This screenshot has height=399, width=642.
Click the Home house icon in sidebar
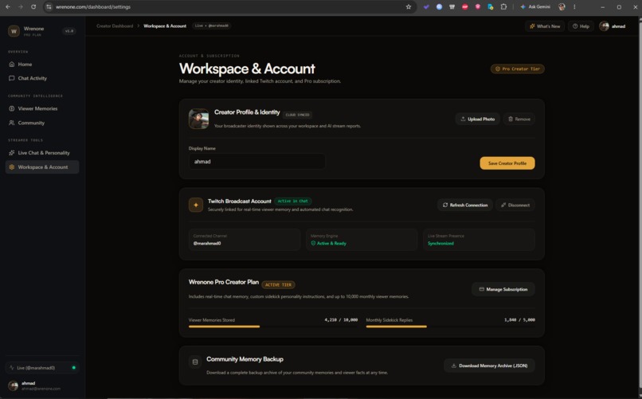11,65
